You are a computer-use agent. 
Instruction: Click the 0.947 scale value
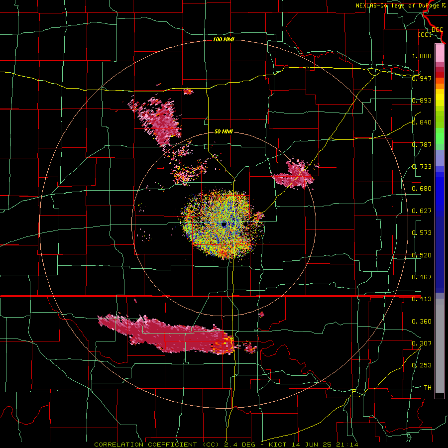pos(422,78)
